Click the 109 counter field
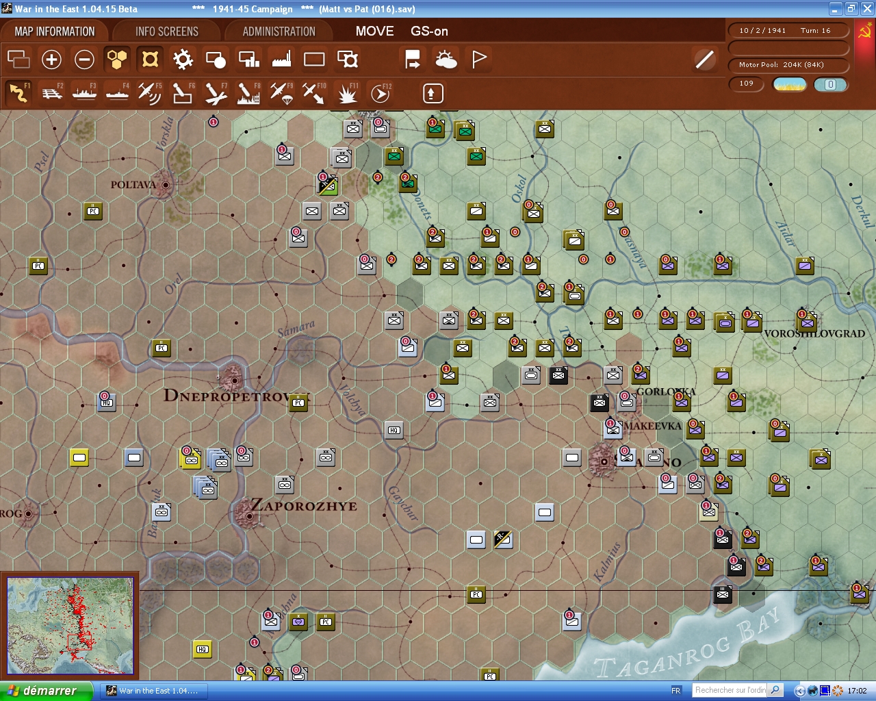 747,84
